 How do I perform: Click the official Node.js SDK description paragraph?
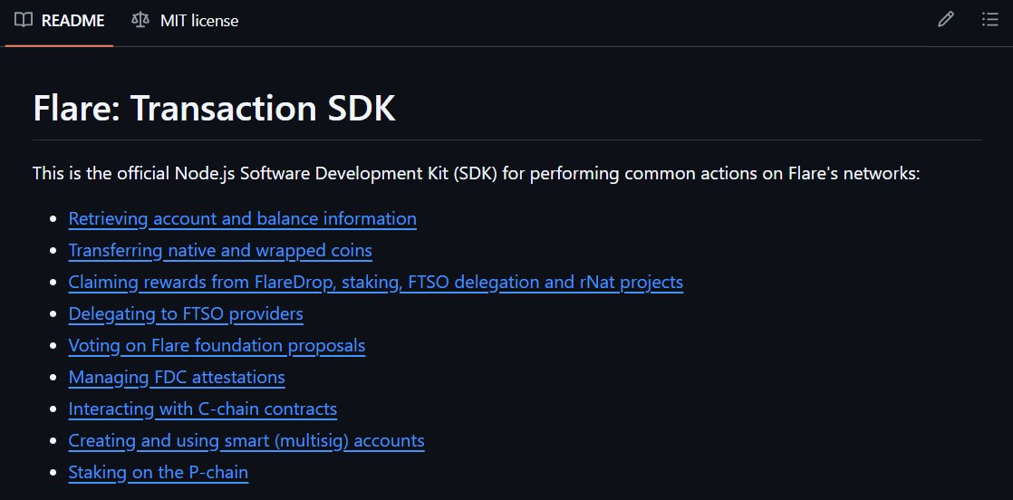[476, 174]
